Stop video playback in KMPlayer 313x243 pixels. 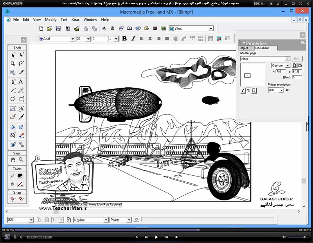click(x=176, y=237)
